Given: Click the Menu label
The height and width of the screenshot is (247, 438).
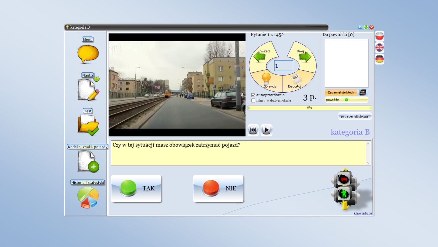Looking at the screenshot, I should click(88, 39).
